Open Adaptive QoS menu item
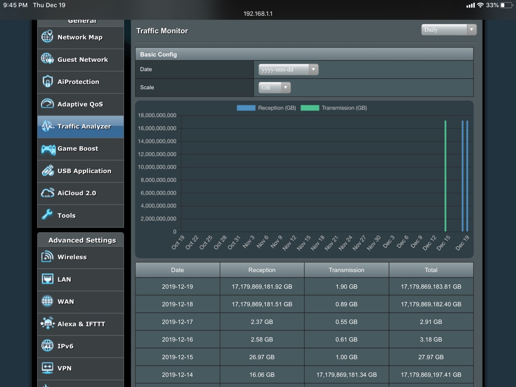 tap(81, 104)
